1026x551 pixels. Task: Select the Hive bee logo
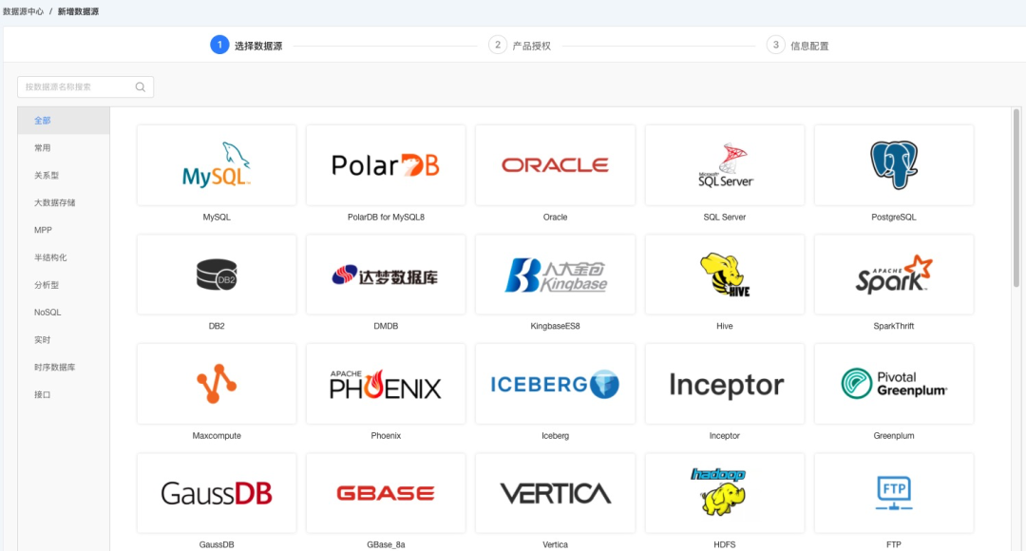point(724,275)
